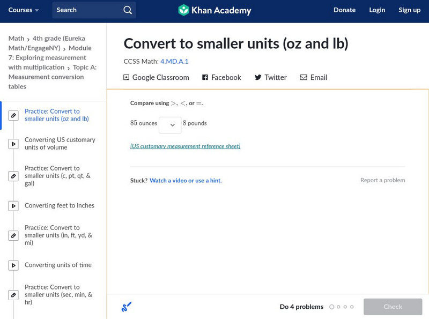Click the Do 4 problems label
Image resolution: width=429 pixels, height=319 pixels.
tap(301, 307)
